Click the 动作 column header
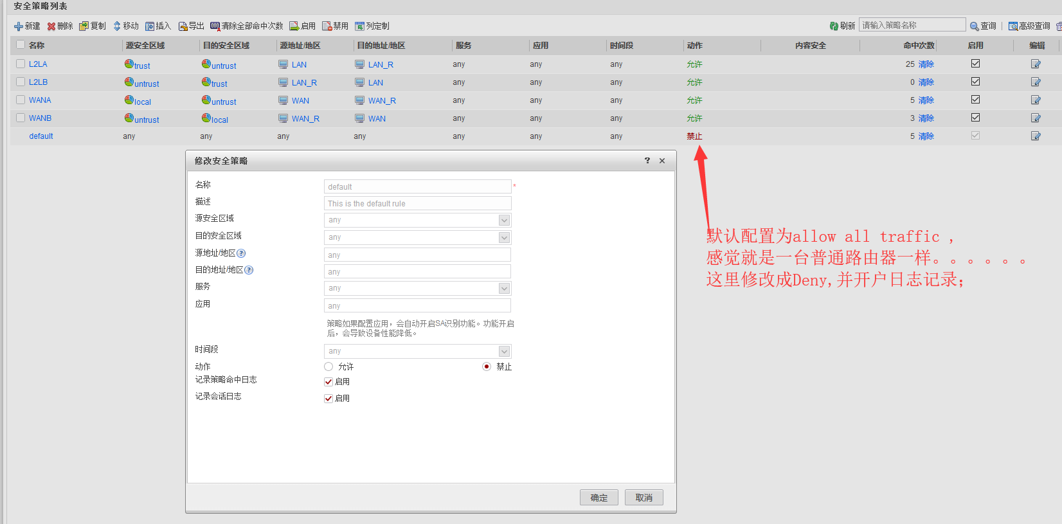Screen dimensions: 1062x524 click(694, 46)
